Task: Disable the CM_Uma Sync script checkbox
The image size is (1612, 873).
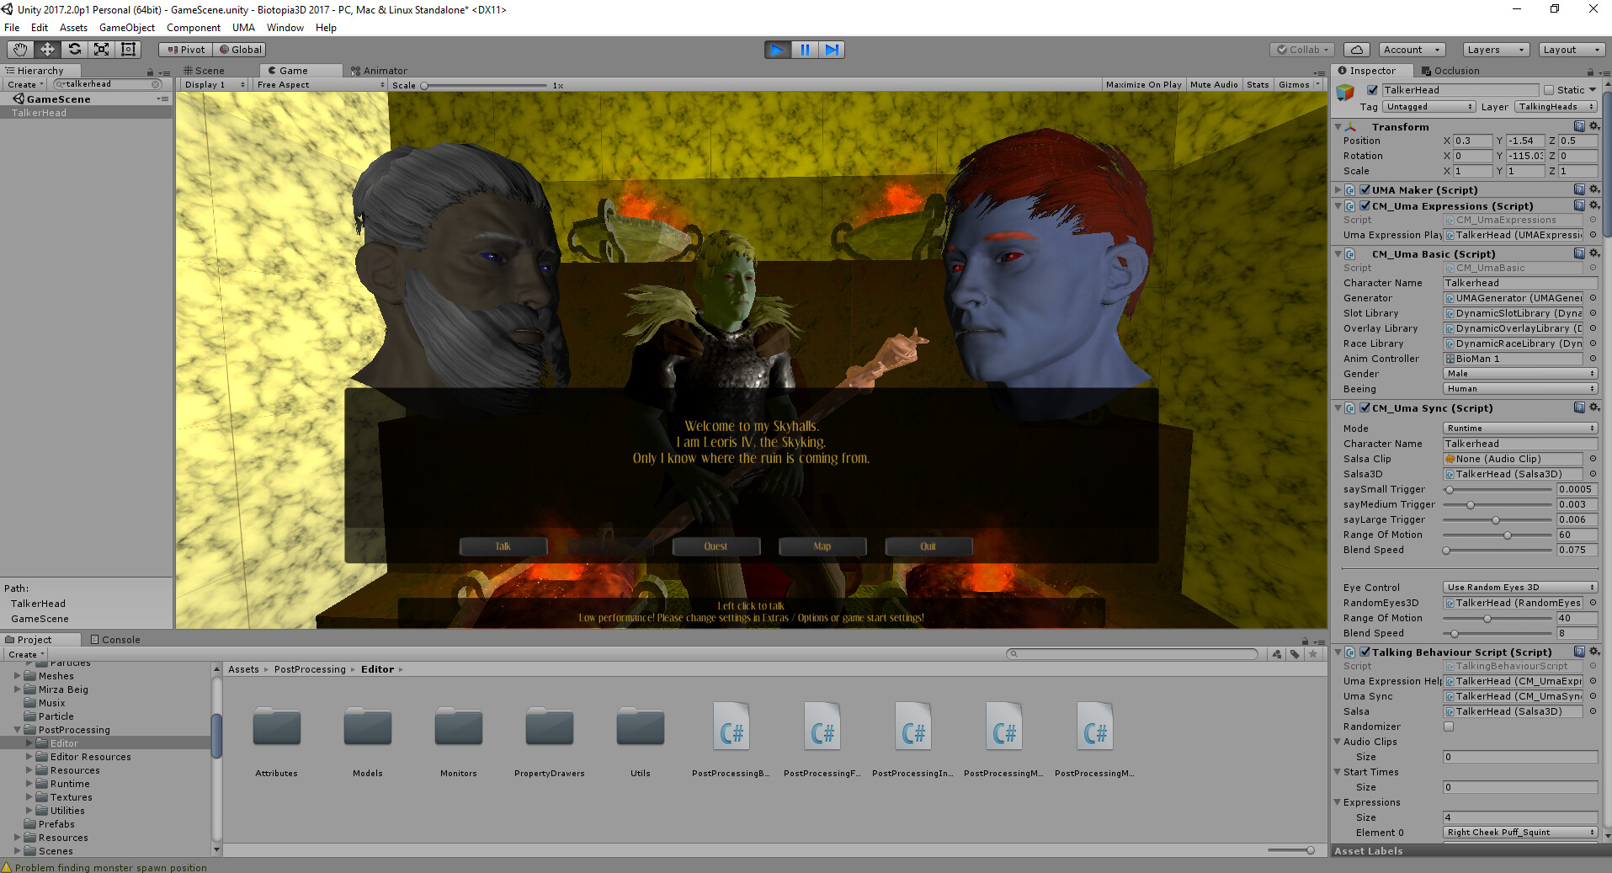Action: point(1365,407)
